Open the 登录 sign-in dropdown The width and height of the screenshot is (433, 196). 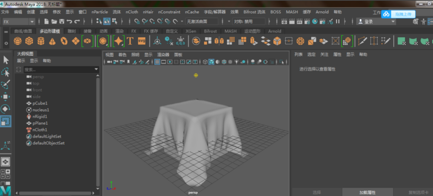pyautogui.click(x=376, y=22)
